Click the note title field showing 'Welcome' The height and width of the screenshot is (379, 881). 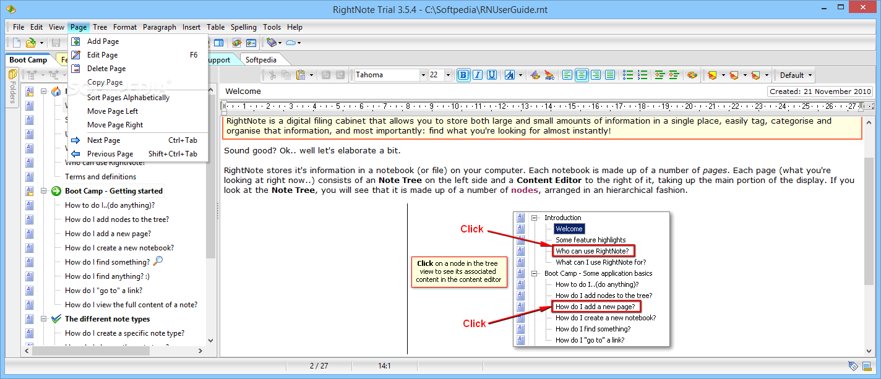(494, 92)
